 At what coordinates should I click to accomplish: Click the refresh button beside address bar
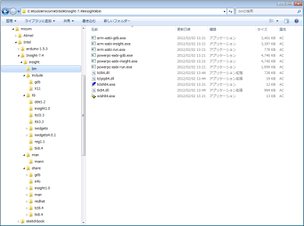230,12
